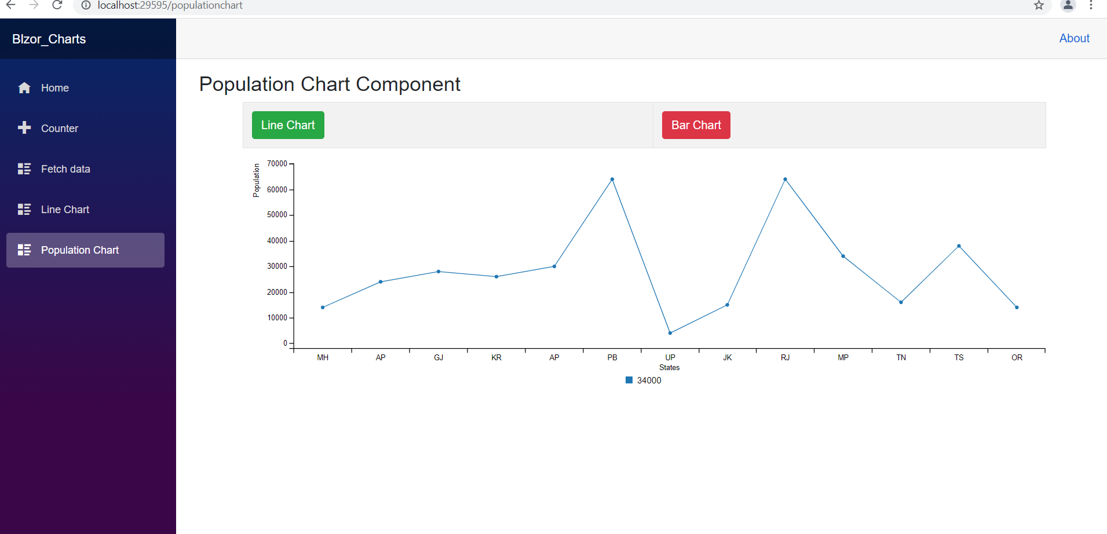Open the browser profile icon
The height and width of the screenshot is (534, 1107).
(1068, 6)
